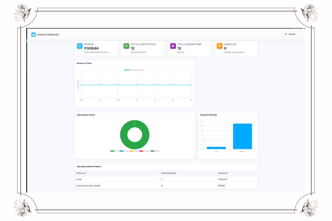Click the orange Cancelled subscriptions icon
Screen dimensions: 332x221
(x=219, y=46)
